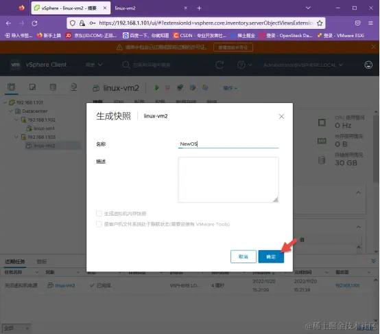Image resolution: width=380 pixels, height=334 pixels.
Task: Collapse the 192.168.1.101 vCenter tree node
Action: (x=5, y=102)
